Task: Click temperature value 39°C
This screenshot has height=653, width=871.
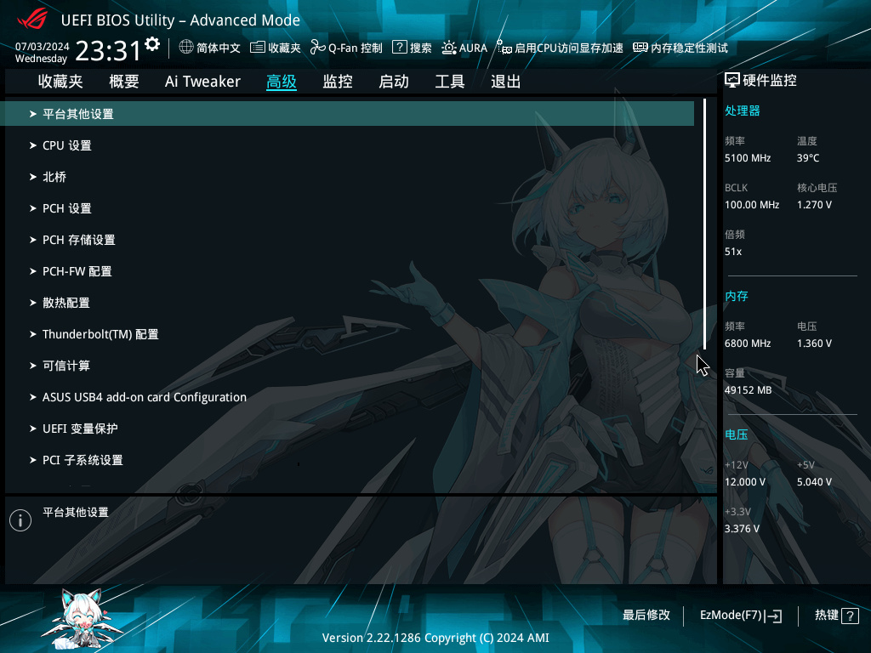Action: point(808,158)
